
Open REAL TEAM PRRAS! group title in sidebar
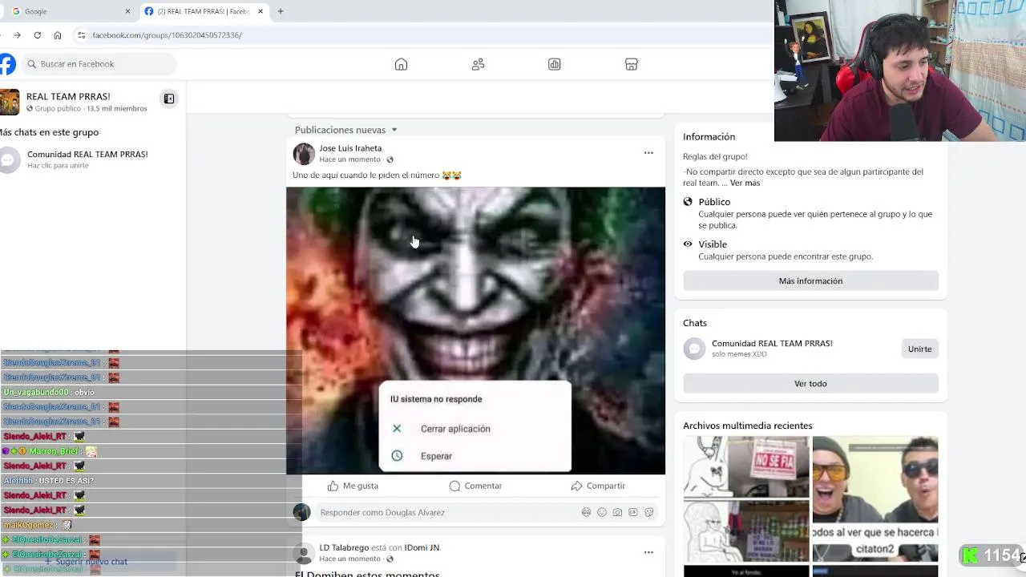[68, 96]
